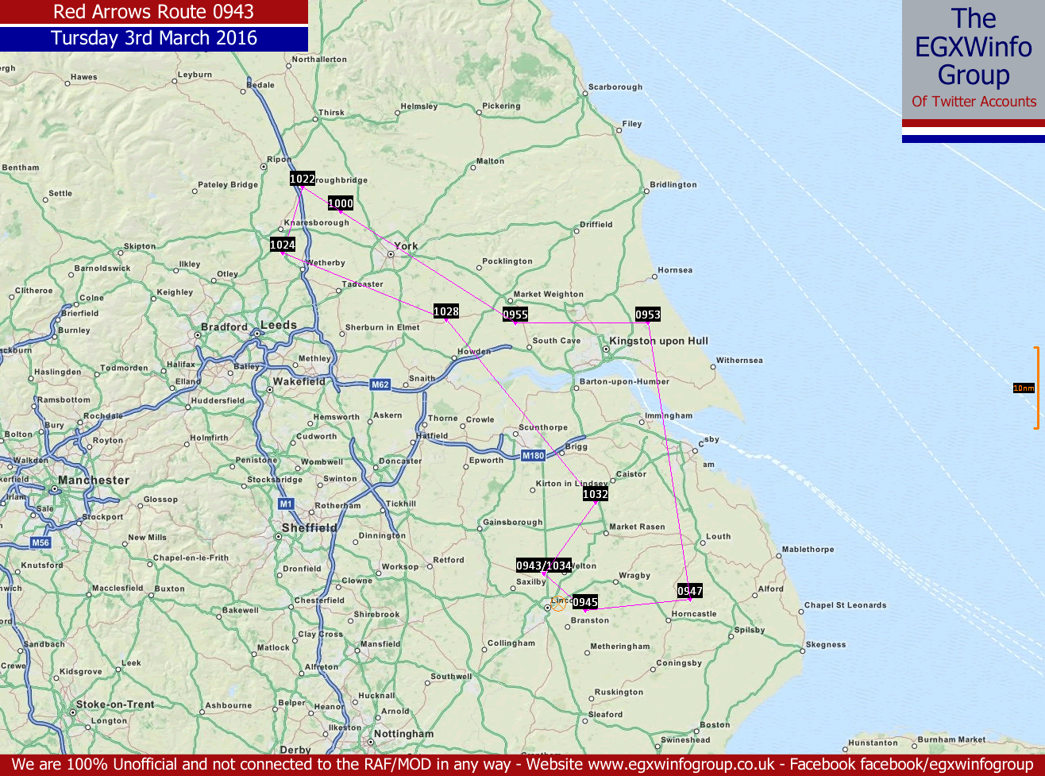Click the Tuesday 3rd March 2016 date bar
The height and width of the screenshot is (776, 1045).
click(154, 38)
